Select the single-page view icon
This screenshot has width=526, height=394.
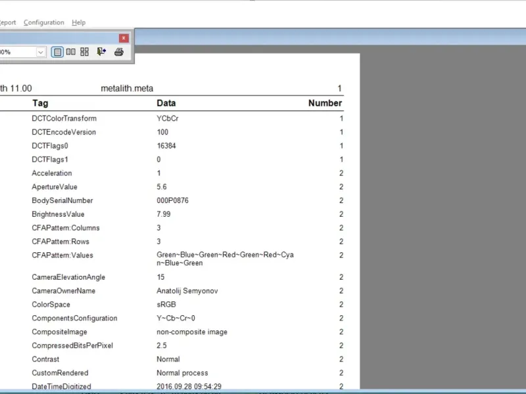[57, 52]
